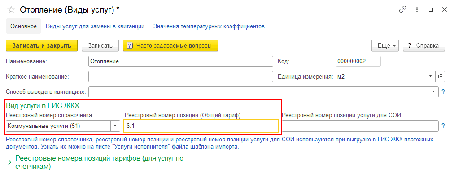The width and height of the screenshot is (454, 180).
Task: Switch to the Основное tab
Action: pos(23,26)
